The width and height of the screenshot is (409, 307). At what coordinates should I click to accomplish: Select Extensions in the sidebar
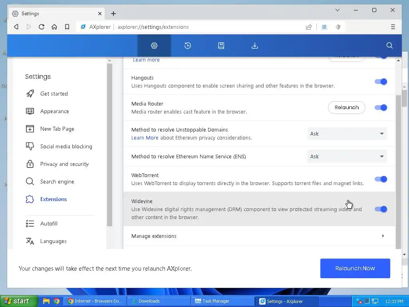pos(54,199)
